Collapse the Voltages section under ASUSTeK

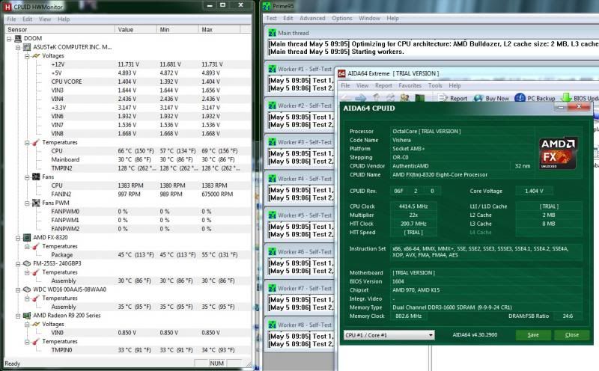[27, 56]
